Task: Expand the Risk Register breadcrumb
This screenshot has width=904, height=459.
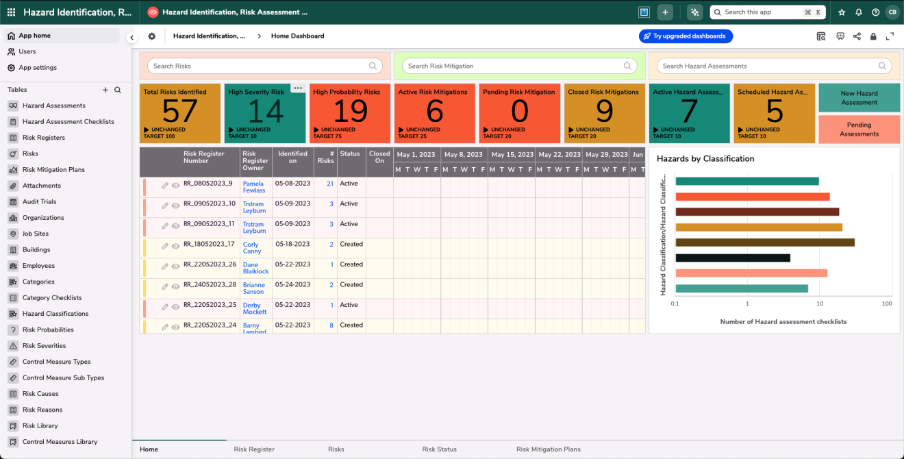Action: click(260, 36)
